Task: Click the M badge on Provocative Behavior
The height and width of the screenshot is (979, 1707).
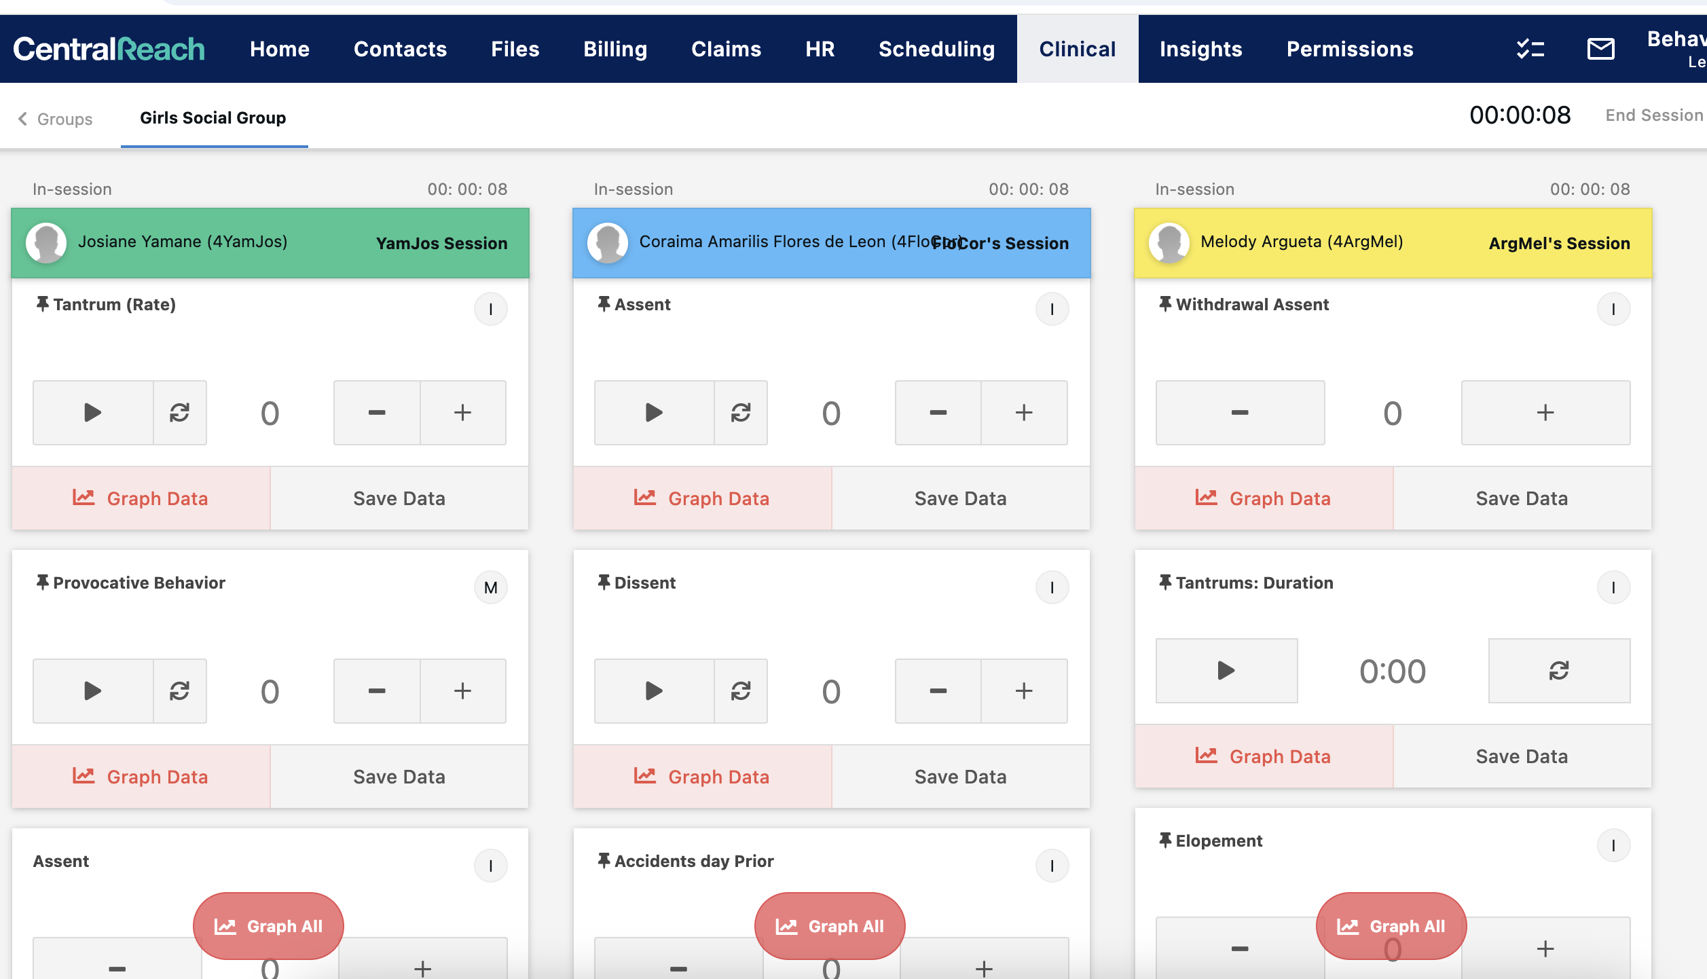Action: pyautogui.click(x=491, y=588)
